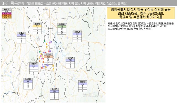Select yellow C 80% 이상 legend entry
177x104 pixels.
click(x=7, y=17)
